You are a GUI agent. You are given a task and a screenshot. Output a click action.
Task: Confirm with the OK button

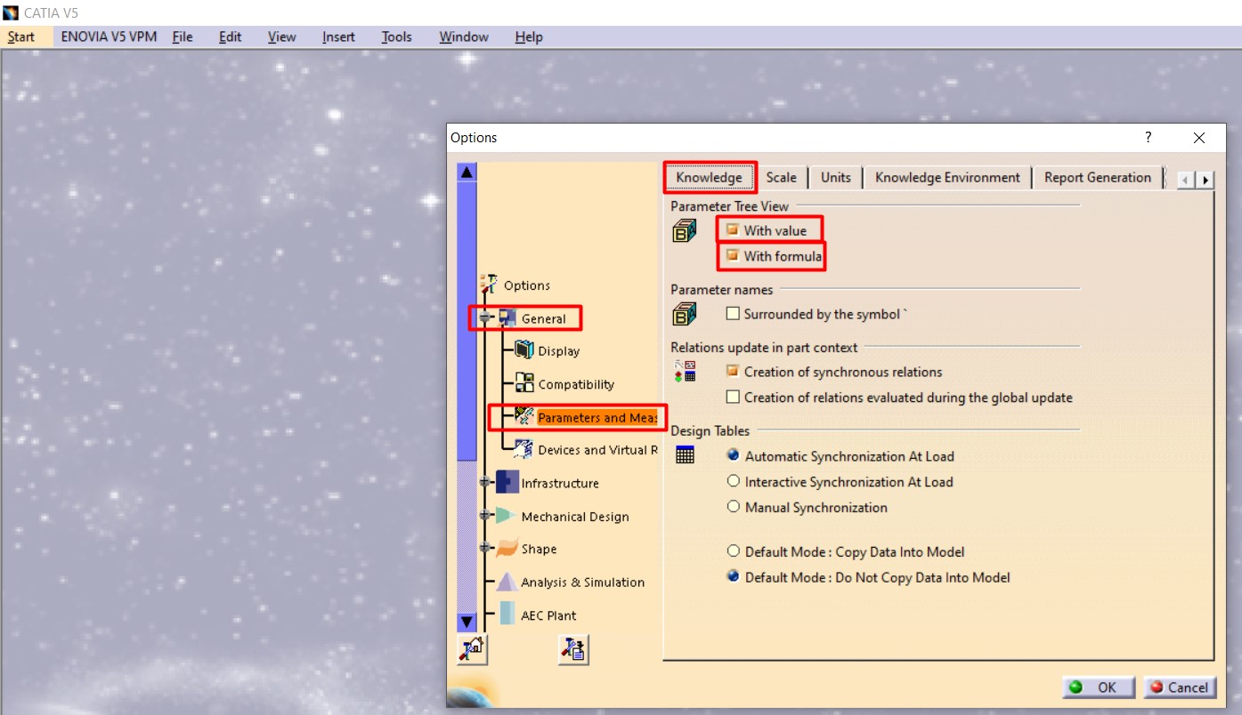click(1099, 687)
